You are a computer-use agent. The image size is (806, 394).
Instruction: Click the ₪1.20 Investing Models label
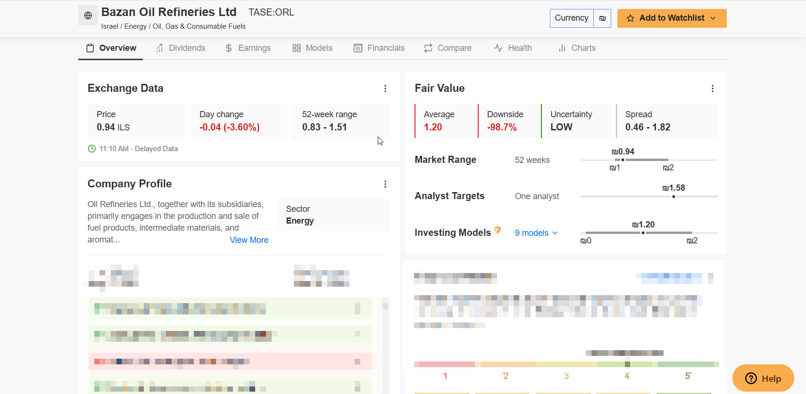coord(643,225)
